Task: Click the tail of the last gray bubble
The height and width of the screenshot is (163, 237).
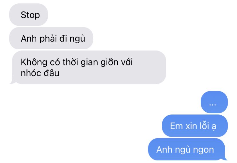Action: pyautogui.click(x=12, y=82)
